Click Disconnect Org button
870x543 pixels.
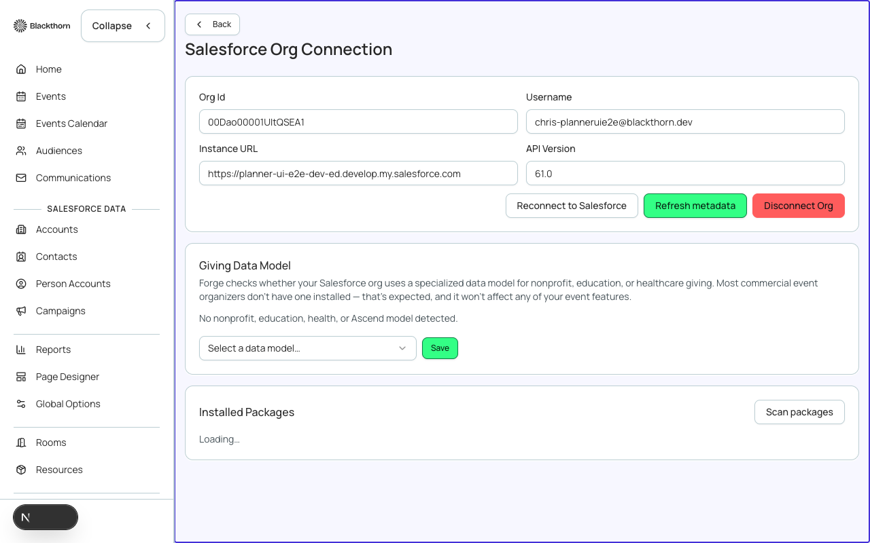(x=799, y=206)
